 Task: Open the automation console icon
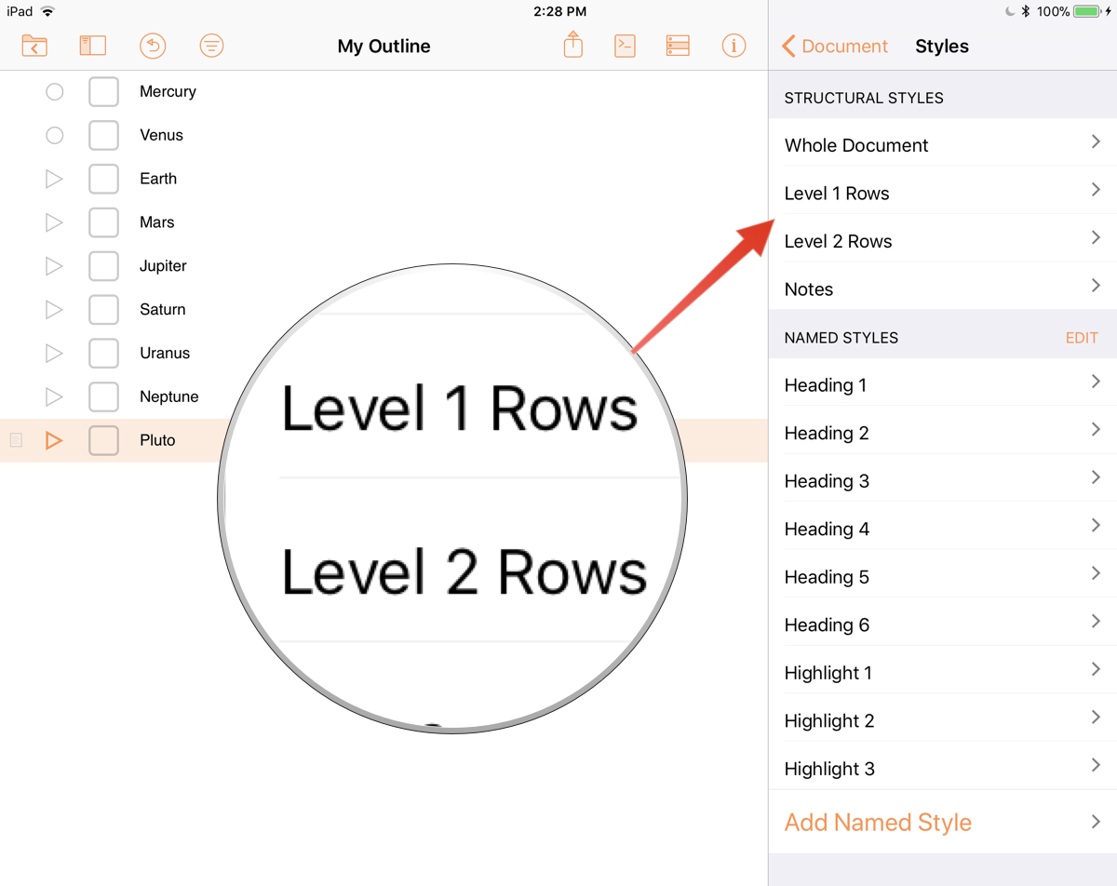625,46
